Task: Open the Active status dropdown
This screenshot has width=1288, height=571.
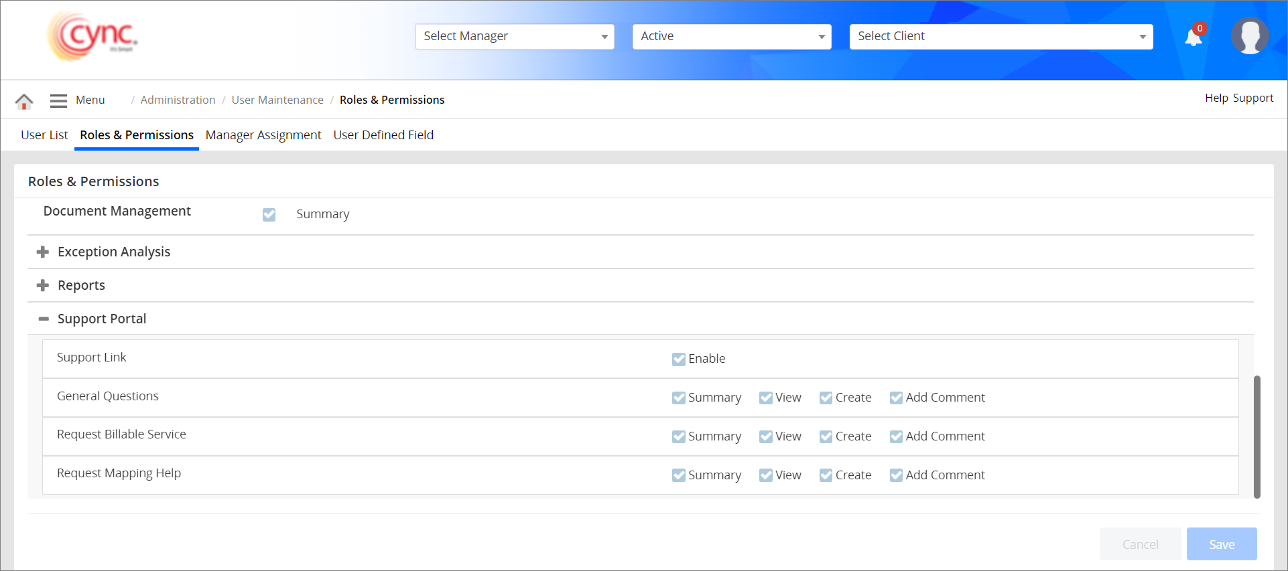Action: click(731, 37)
